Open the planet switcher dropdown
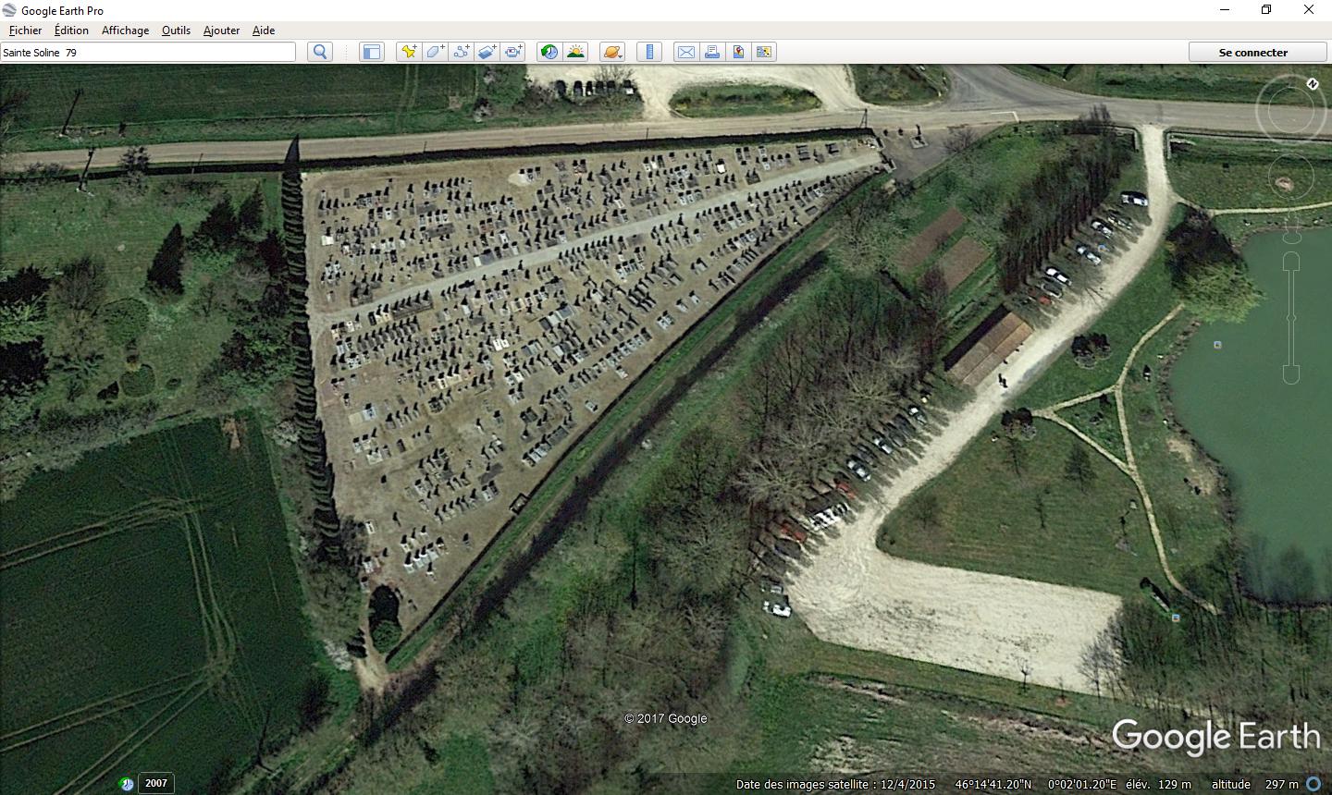The image size is (1332, 795). click(612, 52)
